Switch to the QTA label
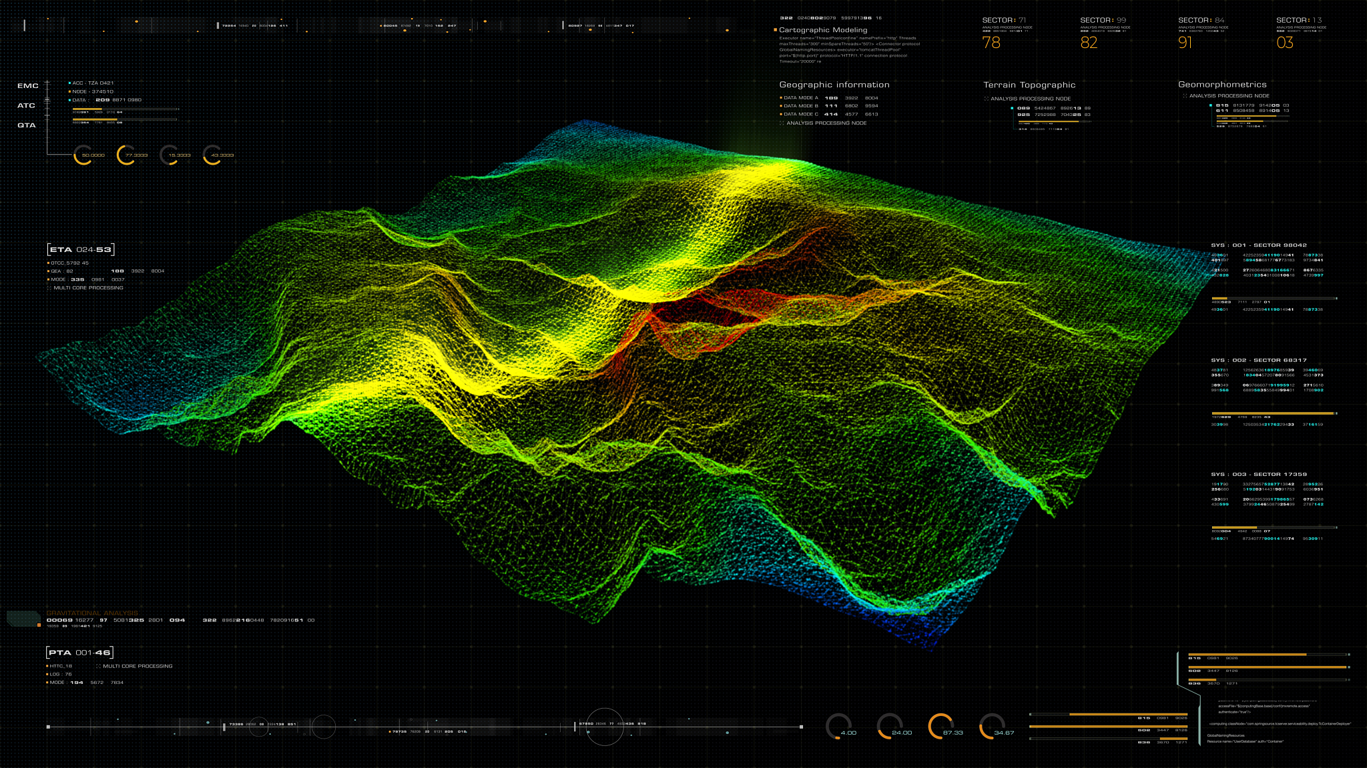This screenshot has height=768, width=1367. coord(27,125)
